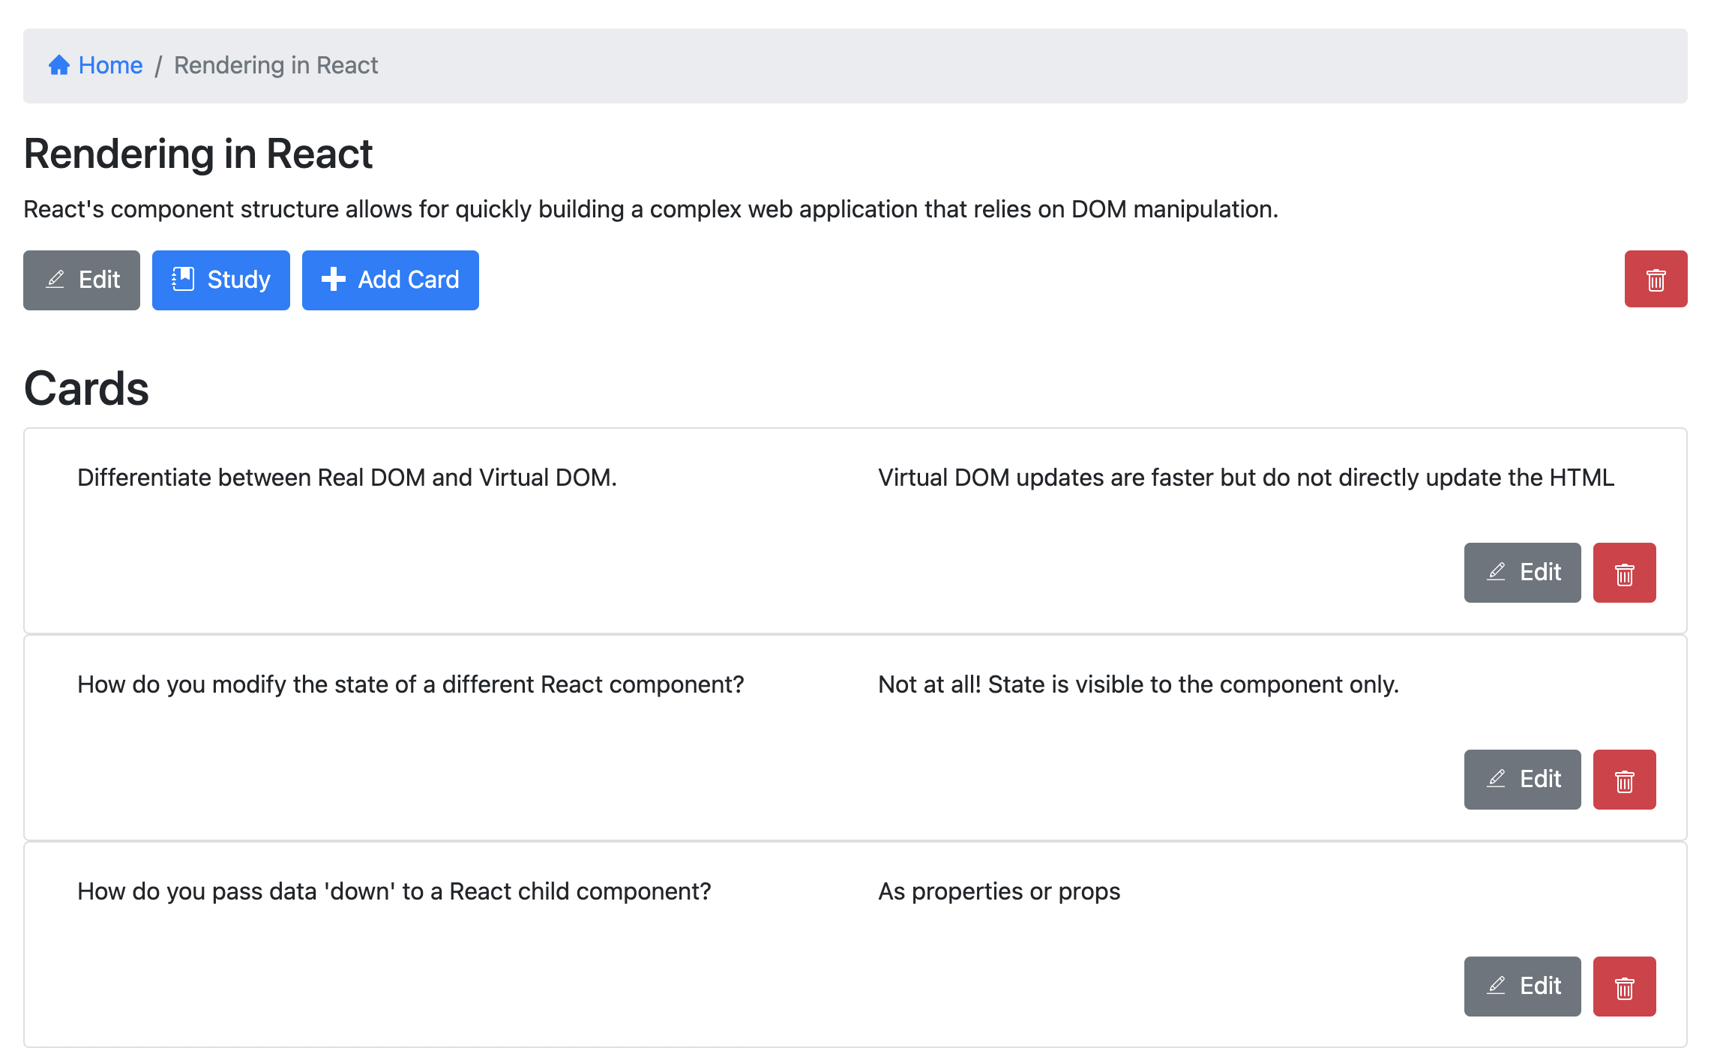
Task: Edit the pass data down card
Action: pos(1521,986)
